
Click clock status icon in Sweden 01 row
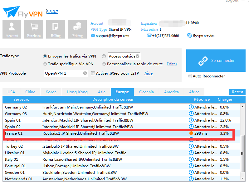pyautogui.click(x=191, y=172)
